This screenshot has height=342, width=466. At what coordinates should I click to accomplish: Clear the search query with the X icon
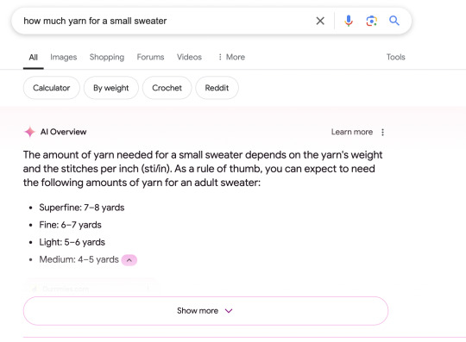tap(320, 21)
